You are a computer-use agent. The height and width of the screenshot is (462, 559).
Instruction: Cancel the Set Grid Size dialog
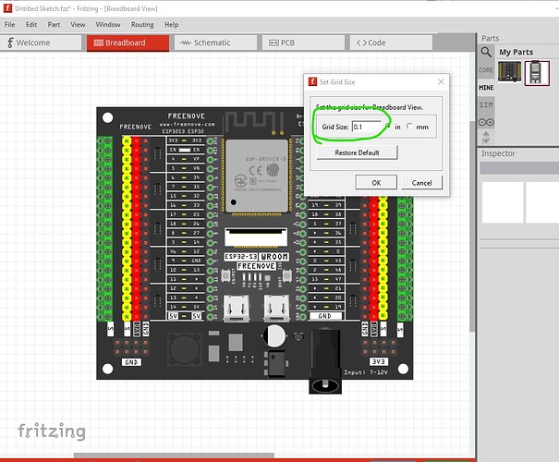[421, 183]
